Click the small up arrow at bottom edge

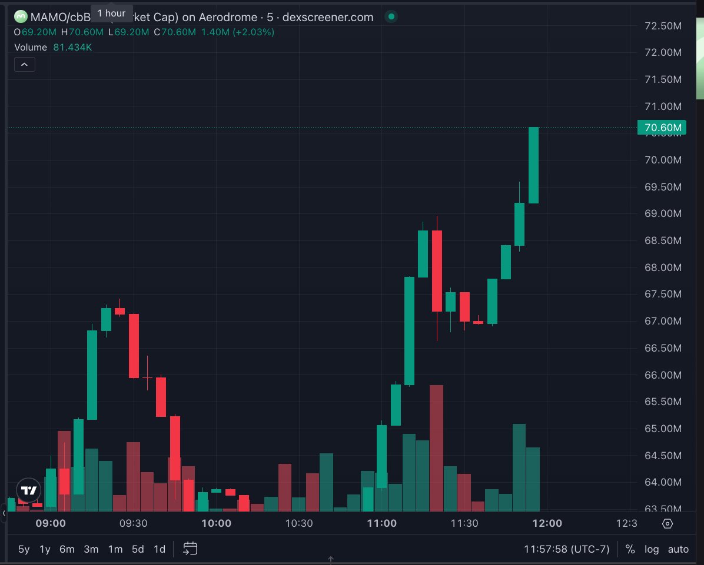pos(331,559)
